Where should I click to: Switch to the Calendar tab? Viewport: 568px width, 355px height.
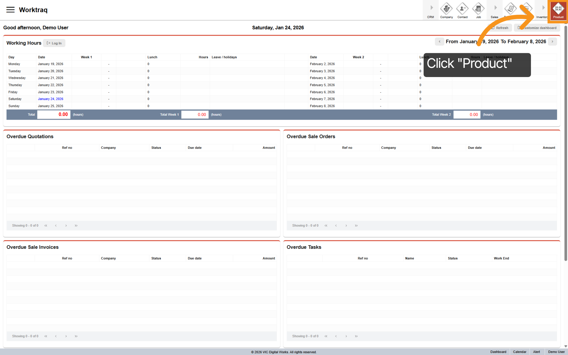520,352
